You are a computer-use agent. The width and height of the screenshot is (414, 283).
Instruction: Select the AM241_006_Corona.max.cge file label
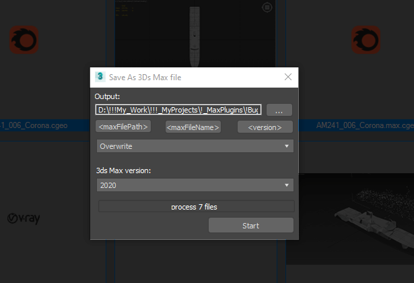pyautogui.click(x=365, y=125)
